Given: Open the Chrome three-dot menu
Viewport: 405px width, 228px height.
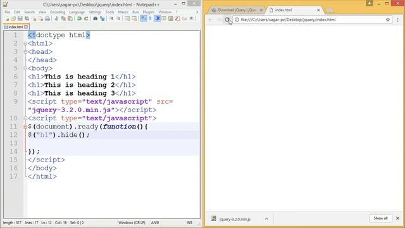Looking at the screenshot, I should point(398,20).
